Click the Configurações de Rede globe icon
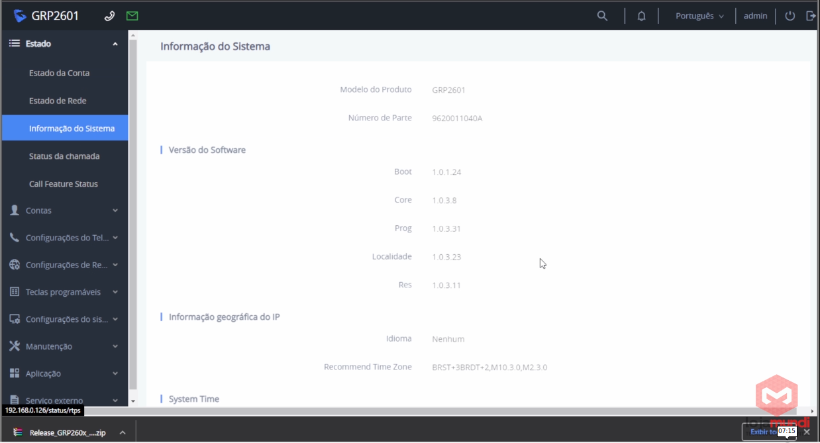 pyautogui.click(x=15, y=264)
